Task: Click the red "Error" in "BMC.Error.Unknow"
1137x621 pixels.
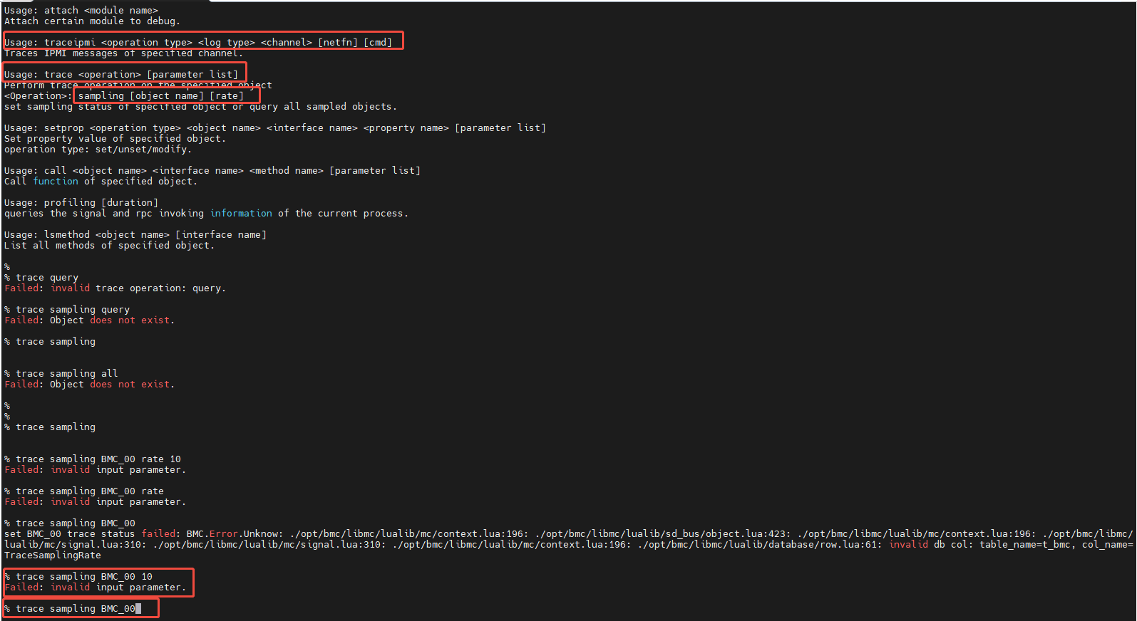Action: [x=223, y=534]
